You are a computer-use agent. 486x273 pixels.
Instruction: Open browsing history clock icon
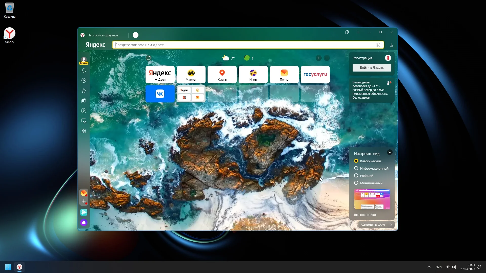click(84, 80)
